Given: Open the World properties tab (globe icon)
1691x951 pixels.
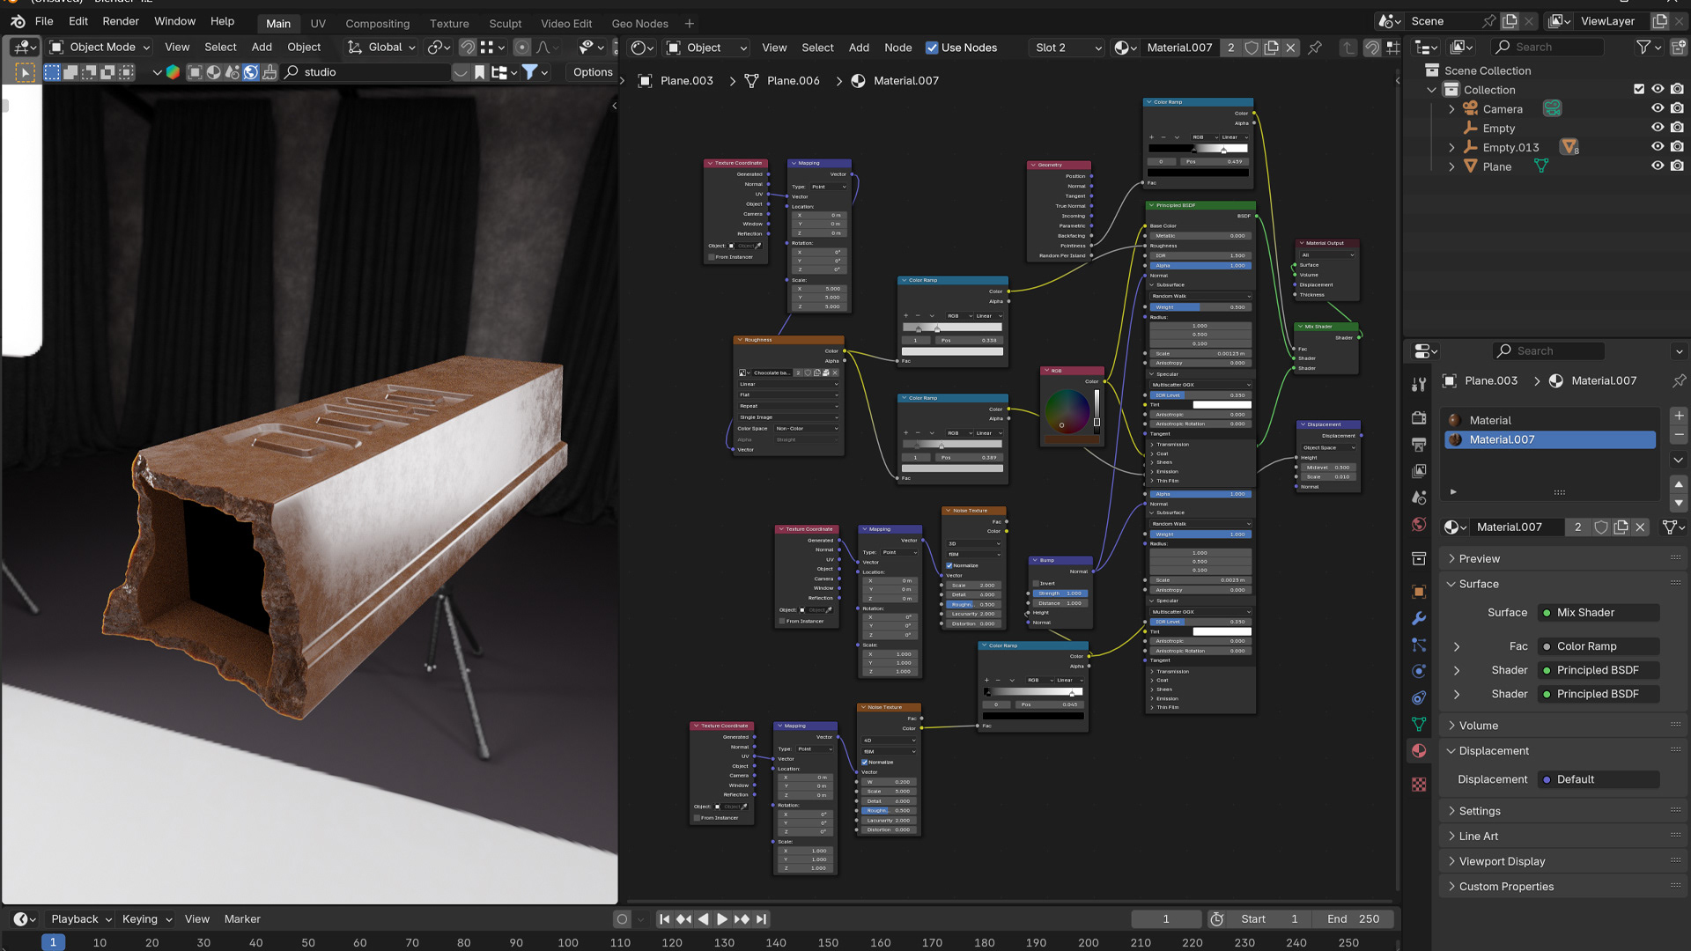Looking at the screenshot, I should (x=1419, y=525).
